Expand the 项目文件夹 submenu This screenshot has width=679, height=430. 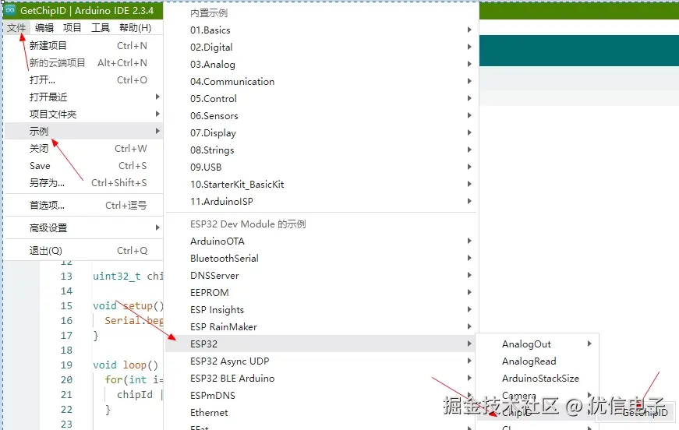tap(83, 115)
